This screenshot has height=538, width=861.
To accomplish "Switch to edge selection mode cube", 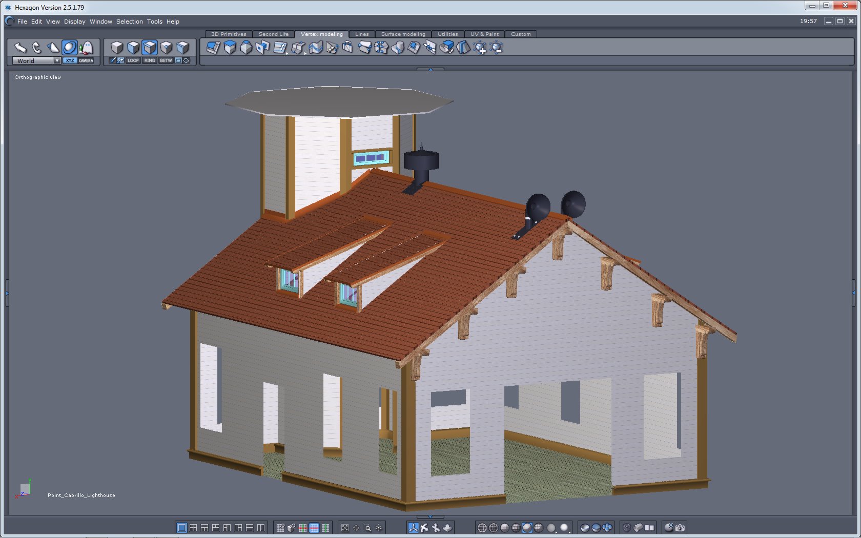I will (150, 48).
